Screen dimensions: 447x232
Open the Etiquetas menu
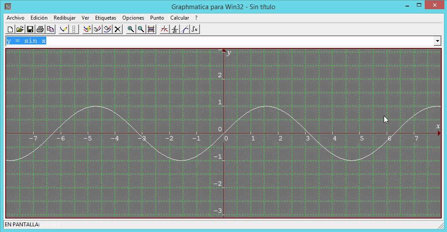[106, 17]
